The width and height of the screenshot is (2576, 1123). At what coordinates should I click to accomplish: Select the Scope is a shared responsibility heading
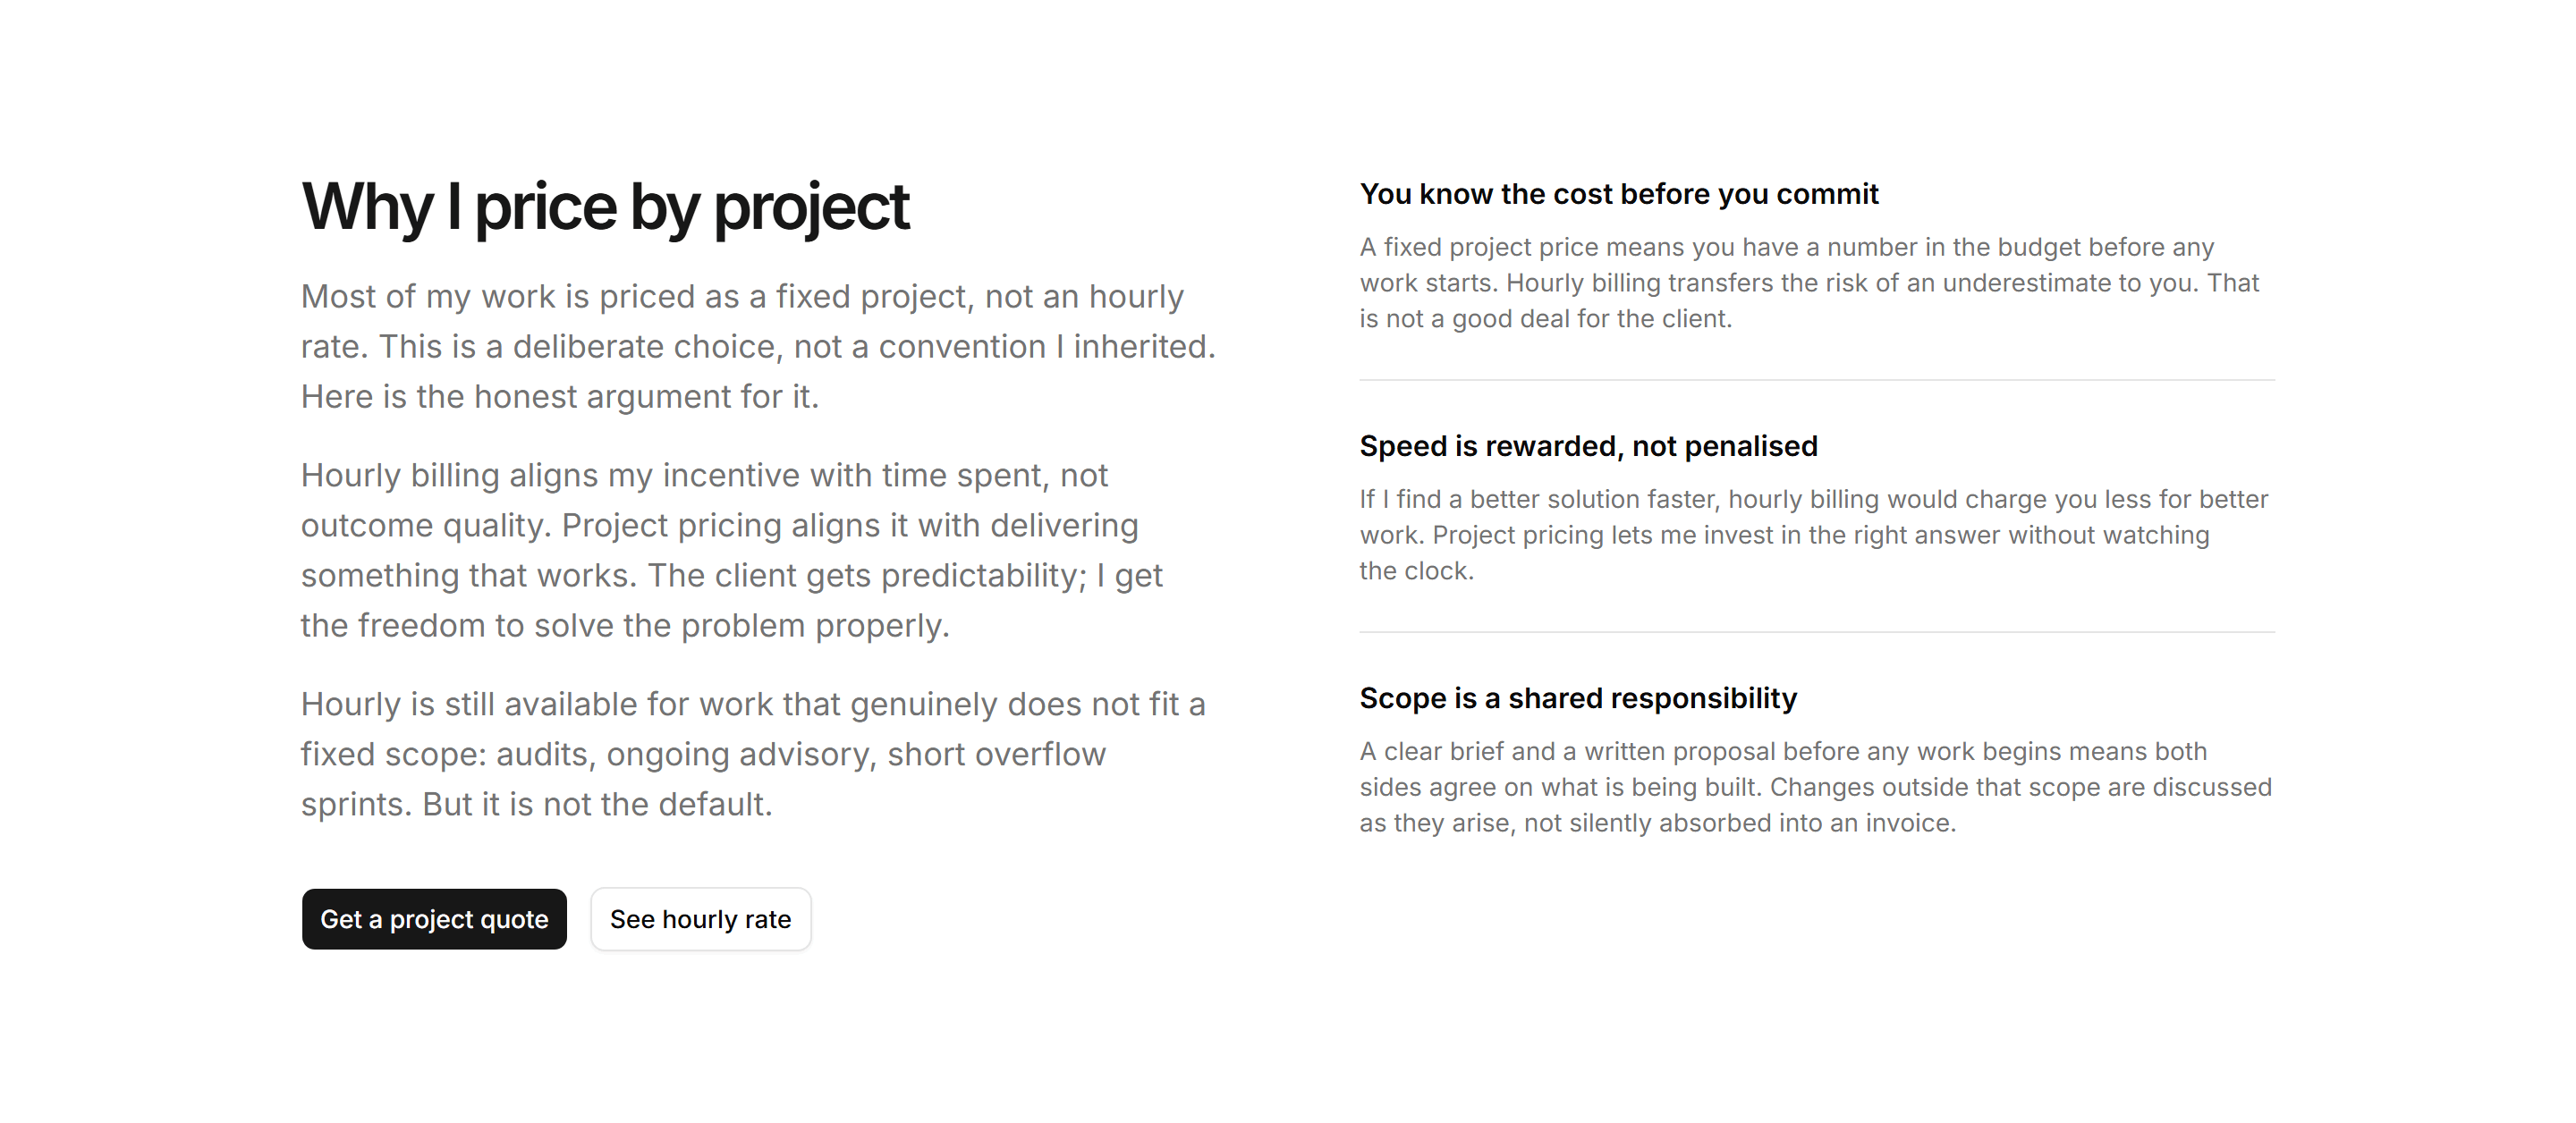pos(1578,698)
